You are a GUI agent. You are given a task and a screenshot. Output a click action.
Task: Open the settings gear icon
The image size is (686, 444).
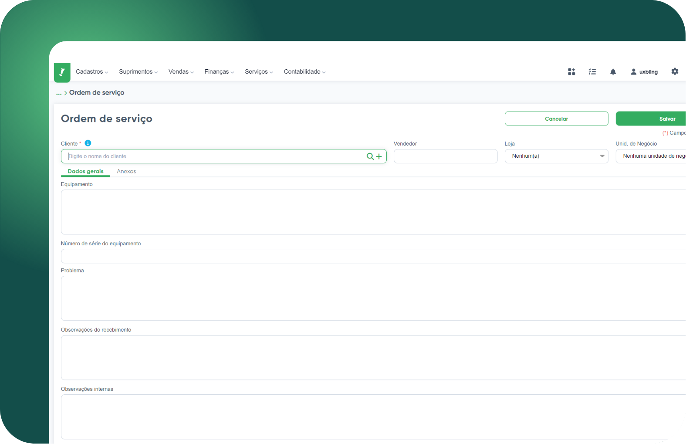tap(675, 71)
